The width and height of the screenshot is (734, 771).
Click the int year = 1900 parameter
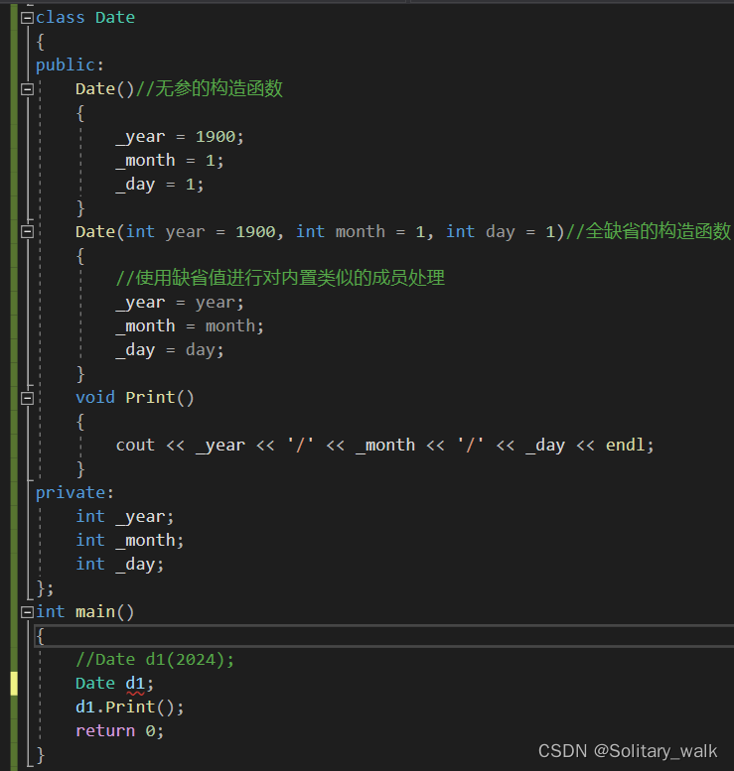[x=201, y=231]
